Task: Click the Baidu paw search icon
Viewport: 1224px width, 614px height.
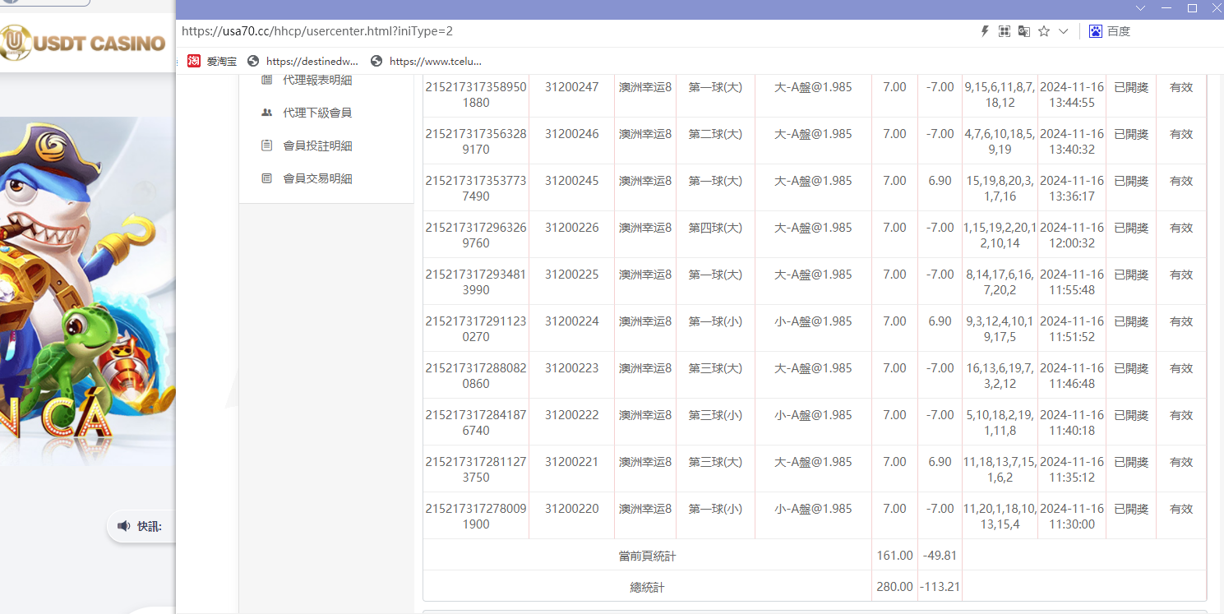Action: click(x=1095, y=30)
